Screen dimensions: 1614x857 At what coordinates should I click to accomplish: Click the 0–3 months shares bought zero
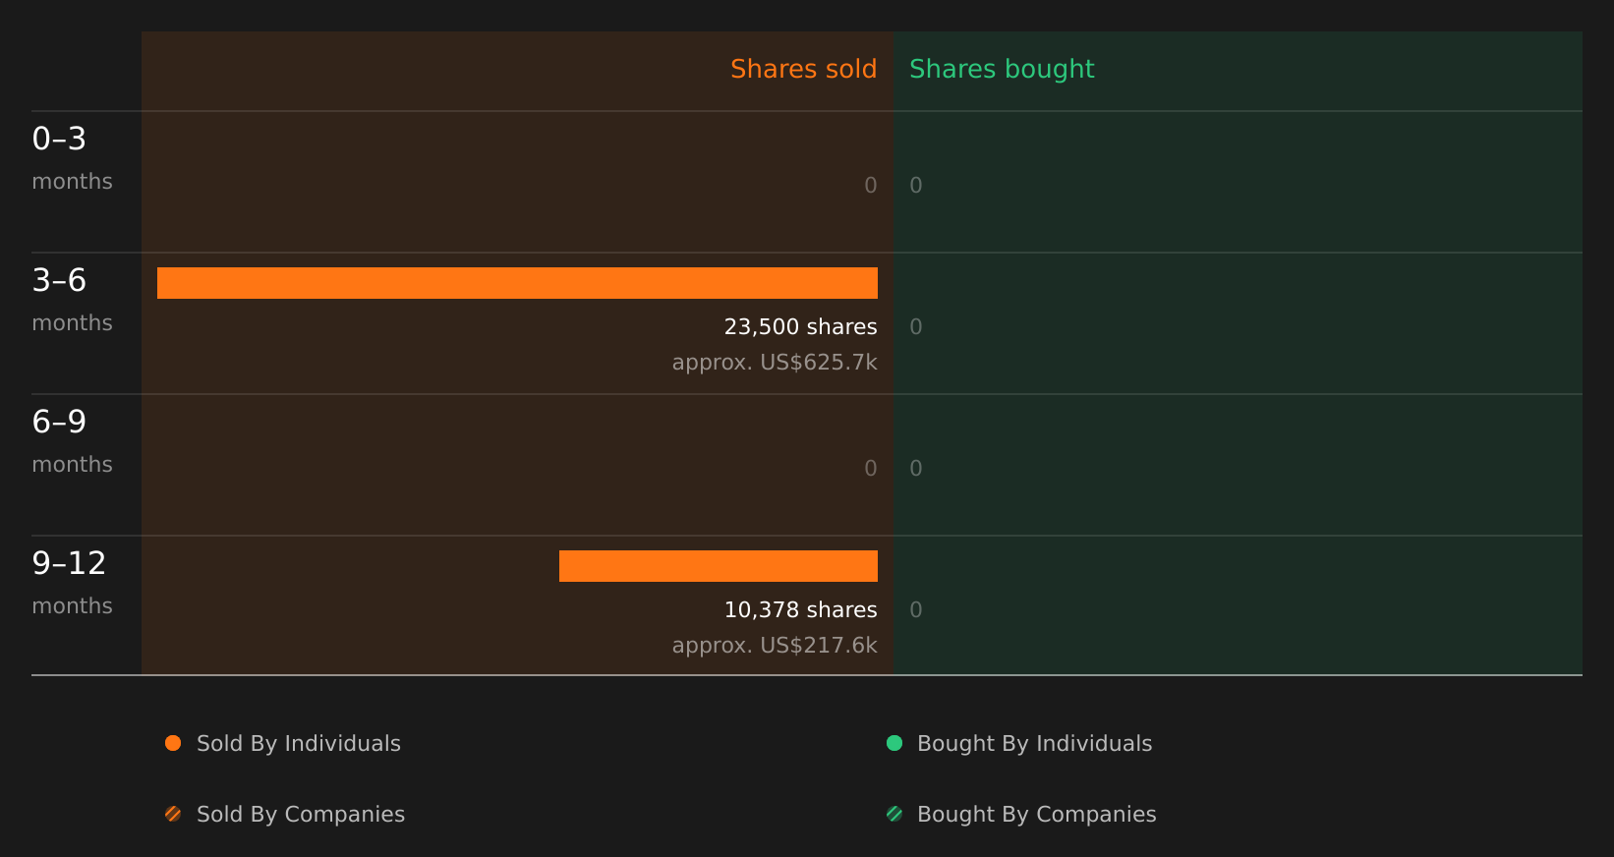click(x=916, y=185)
